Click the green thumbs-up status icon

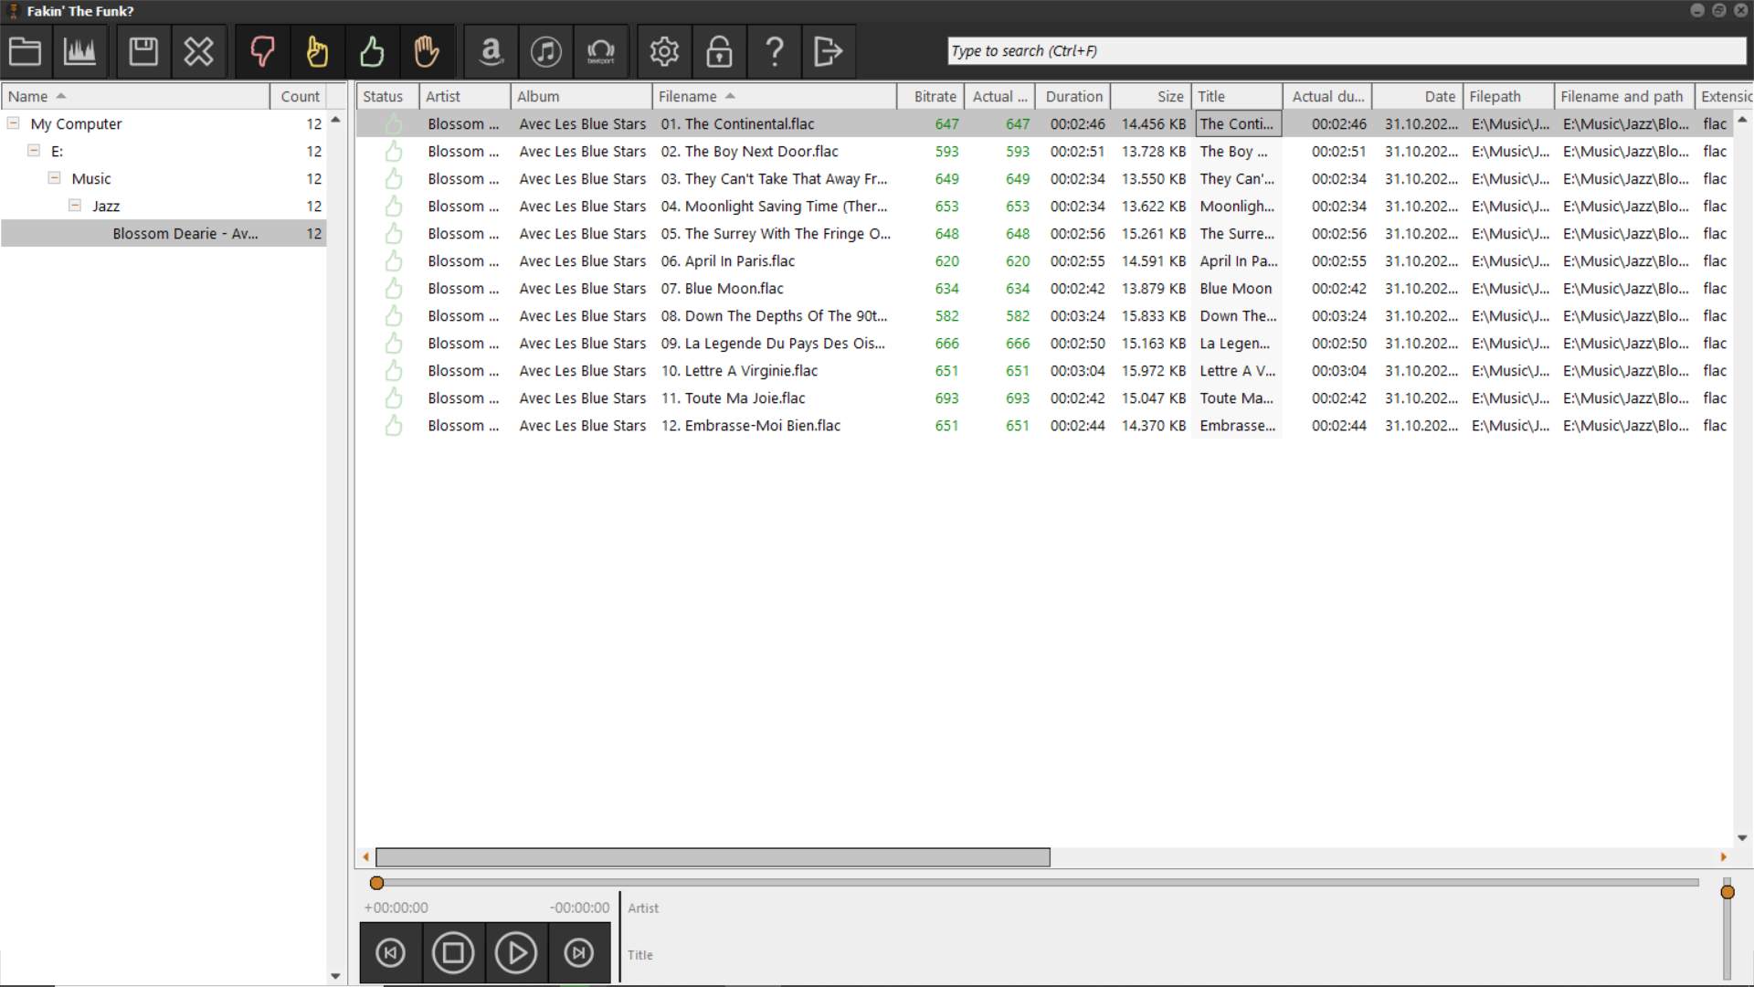pos(372,51)
